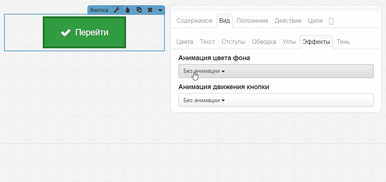Image resolution: width=386 pixels, height=182 pixels.
Task: Switch to the Содержимое tab
Action: coord(194,21)
